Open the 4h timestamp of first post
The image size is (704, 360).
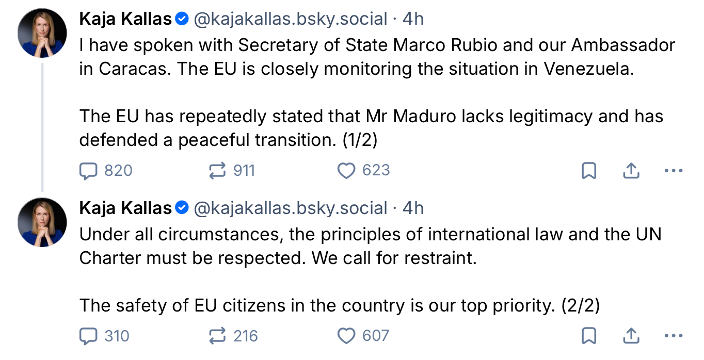coord(413,19)
